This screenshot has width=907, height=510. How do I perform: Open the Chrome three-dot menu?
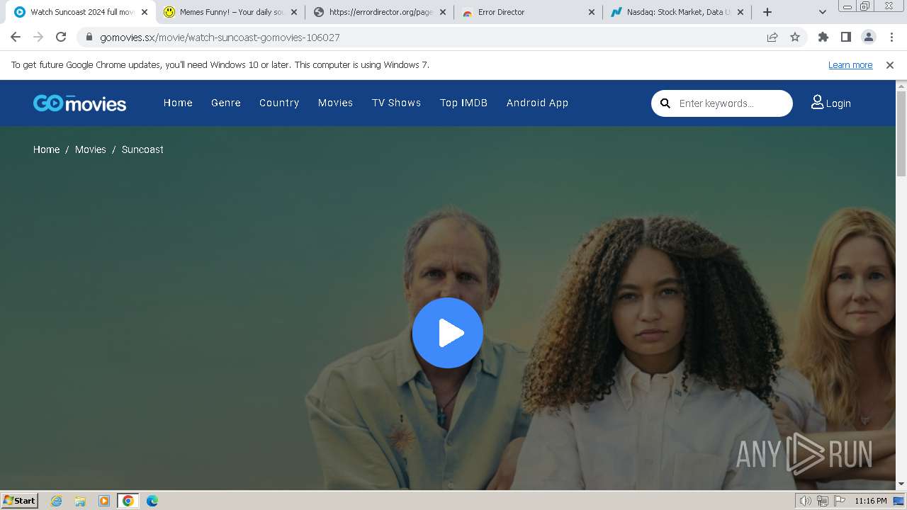click(891, 37)
